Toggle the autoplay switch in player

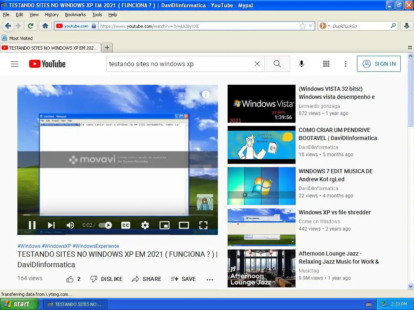106,225
